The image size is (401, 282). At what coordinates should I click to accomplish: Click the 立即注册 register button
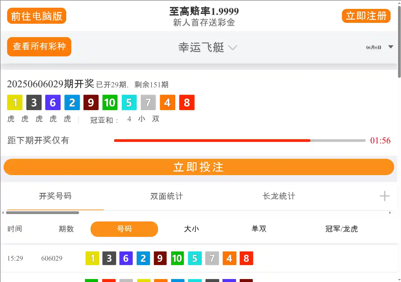tap(366, 16)
